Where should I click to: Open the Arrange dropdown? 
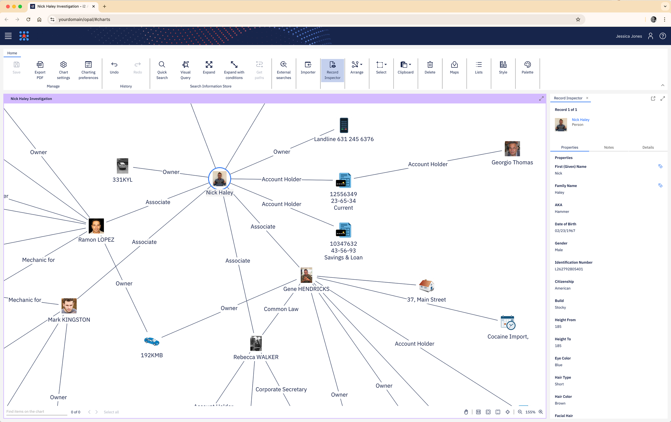click(357, 67)
